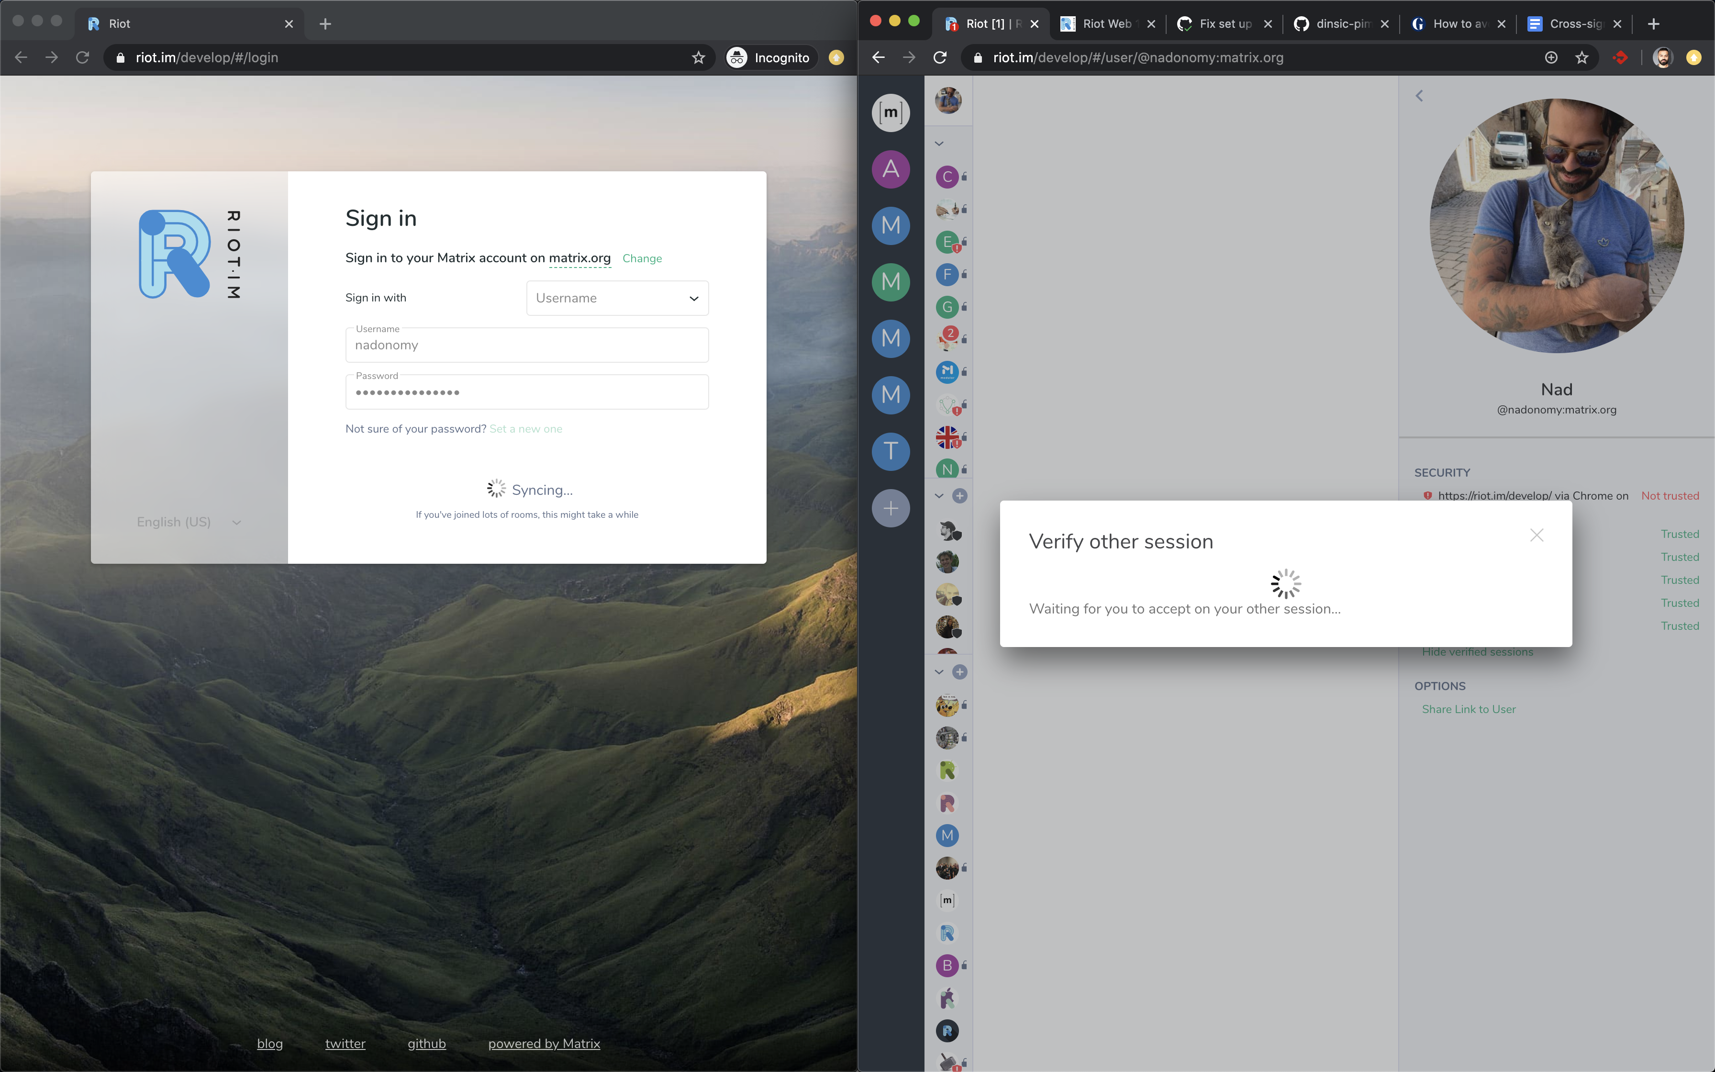Reload the right Chrome window page
Viewport: 1715px width, 1072px height.
point(940,57)
